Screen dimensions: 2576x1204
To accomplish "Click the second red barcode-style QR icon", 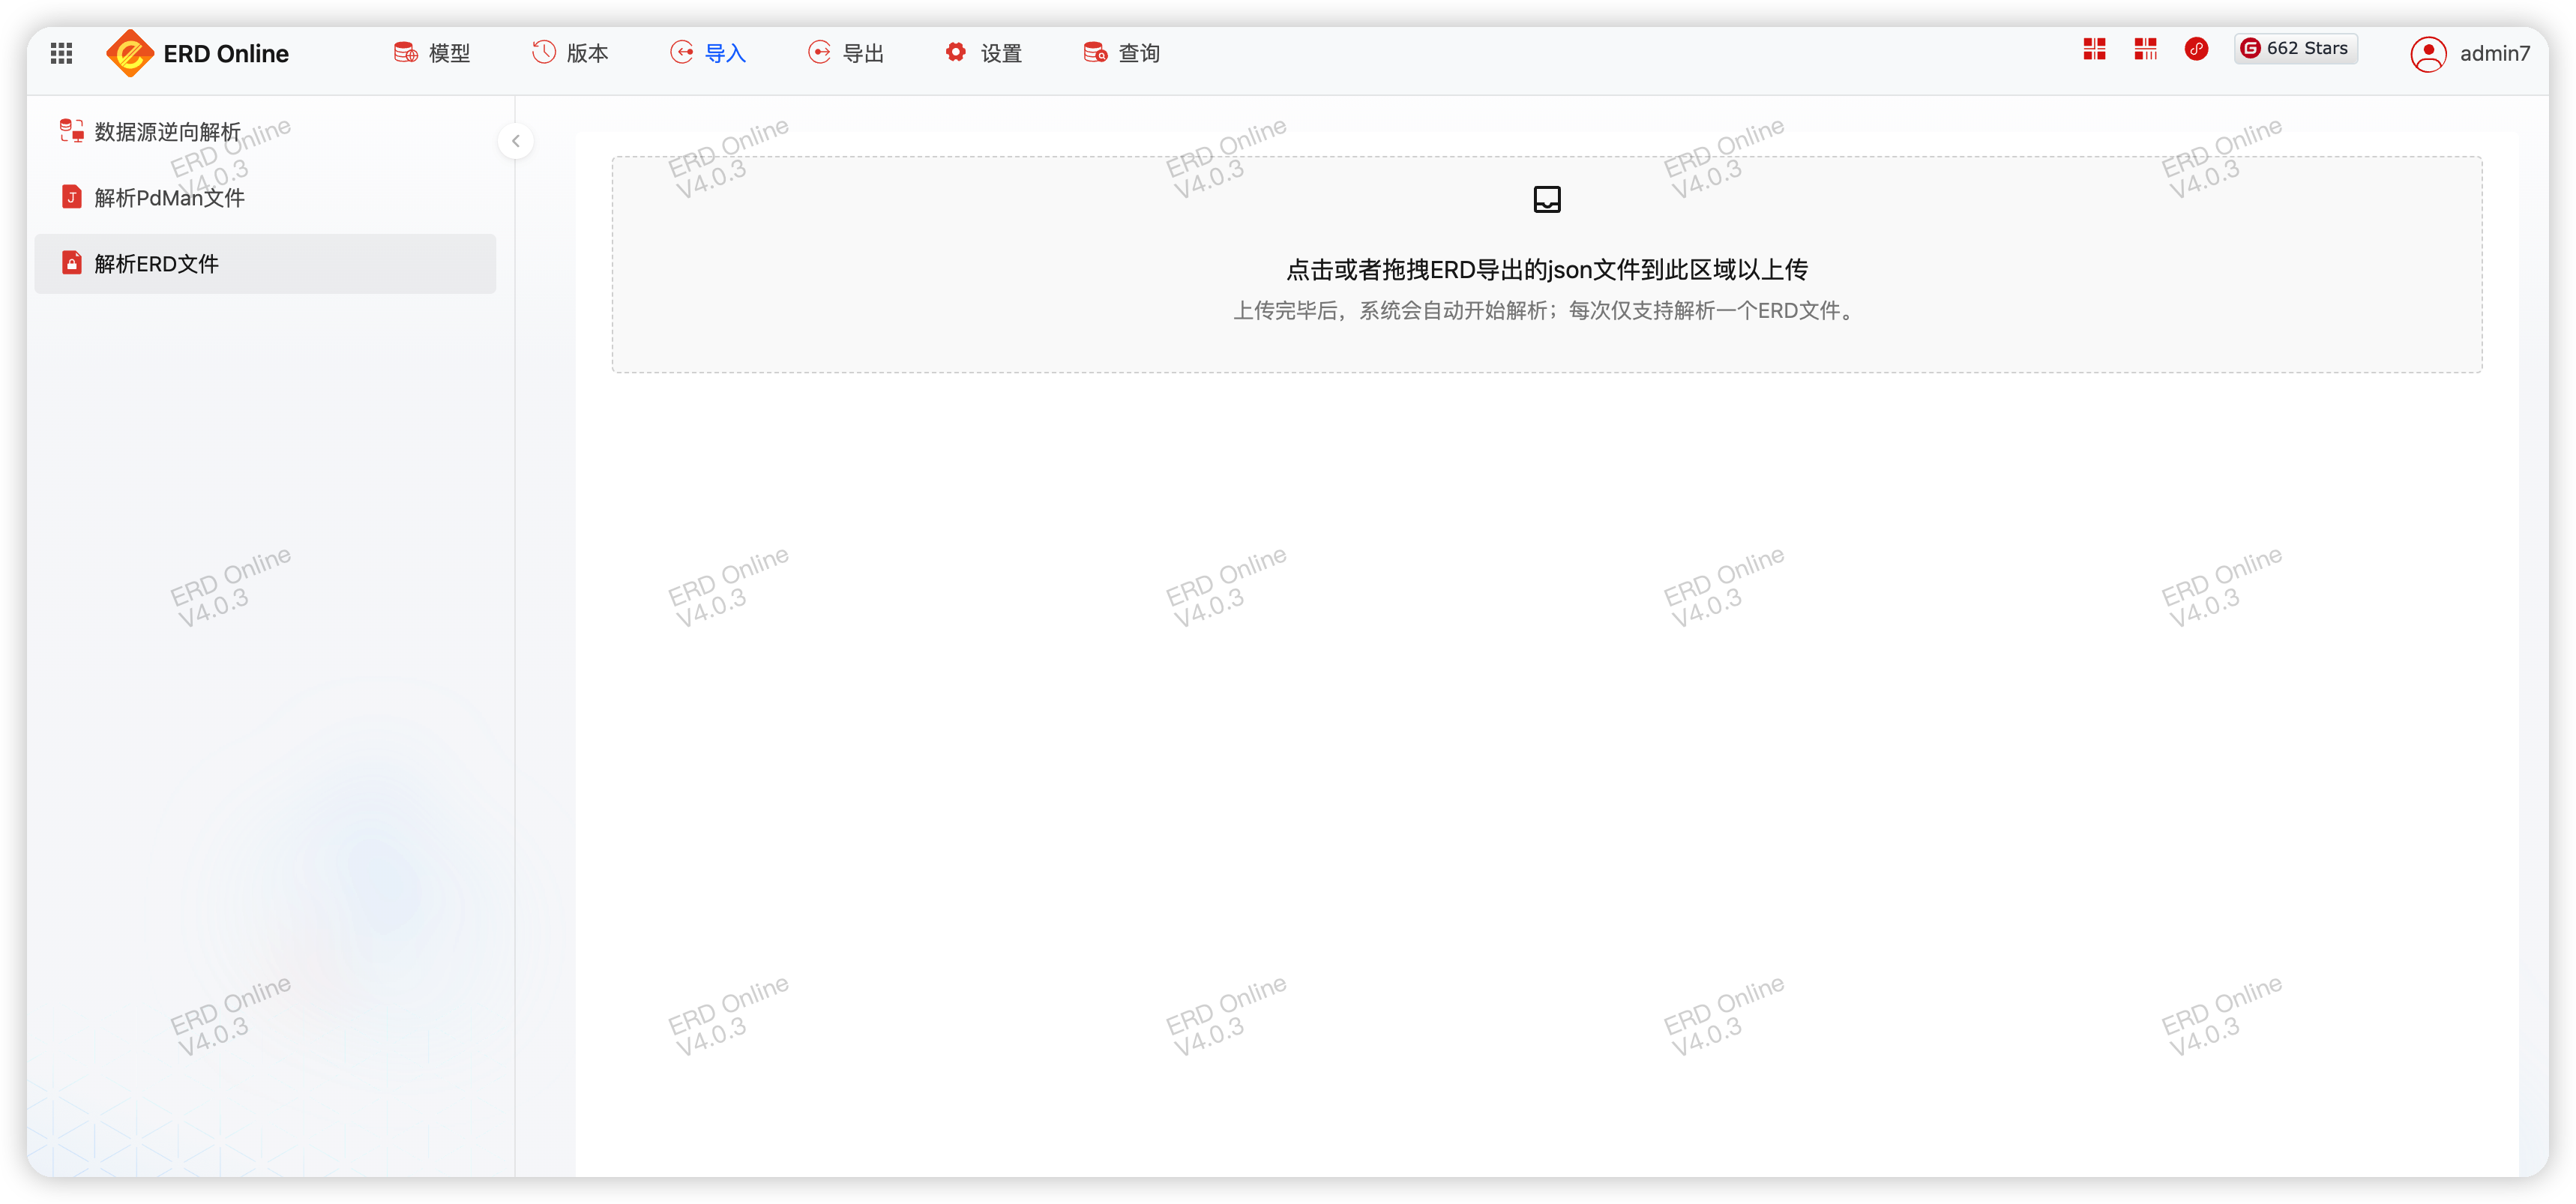I will click(2145, 49).
